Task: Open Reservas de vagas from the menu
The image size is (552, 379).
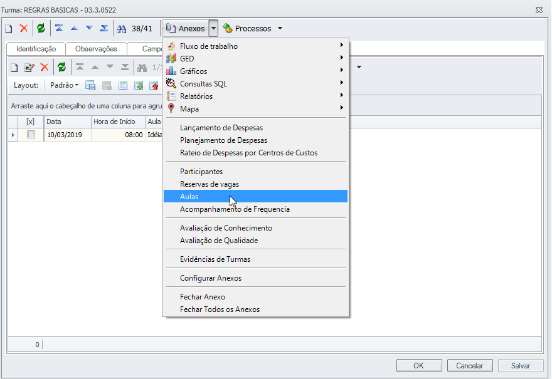Action: (255, 184)
